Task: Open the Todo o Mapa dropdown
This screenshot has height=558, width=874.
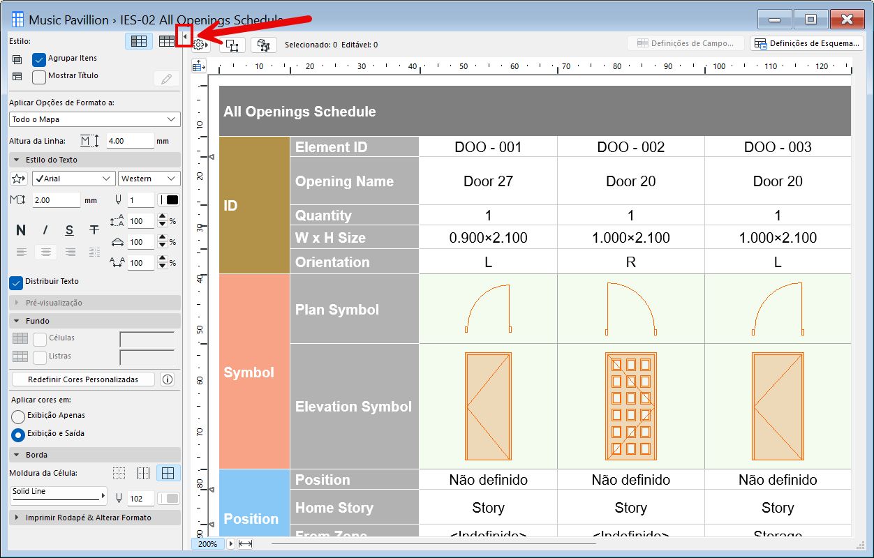Action: [94, 119]
